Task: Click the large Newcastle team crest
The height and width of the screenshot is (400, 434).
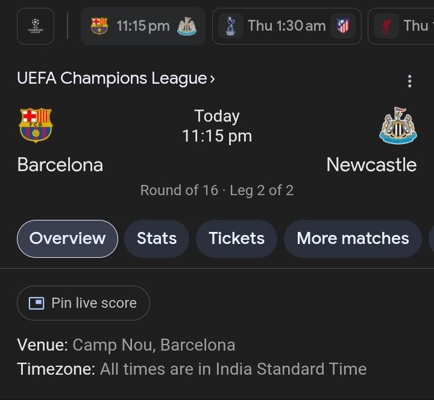Action: point(398,125)
